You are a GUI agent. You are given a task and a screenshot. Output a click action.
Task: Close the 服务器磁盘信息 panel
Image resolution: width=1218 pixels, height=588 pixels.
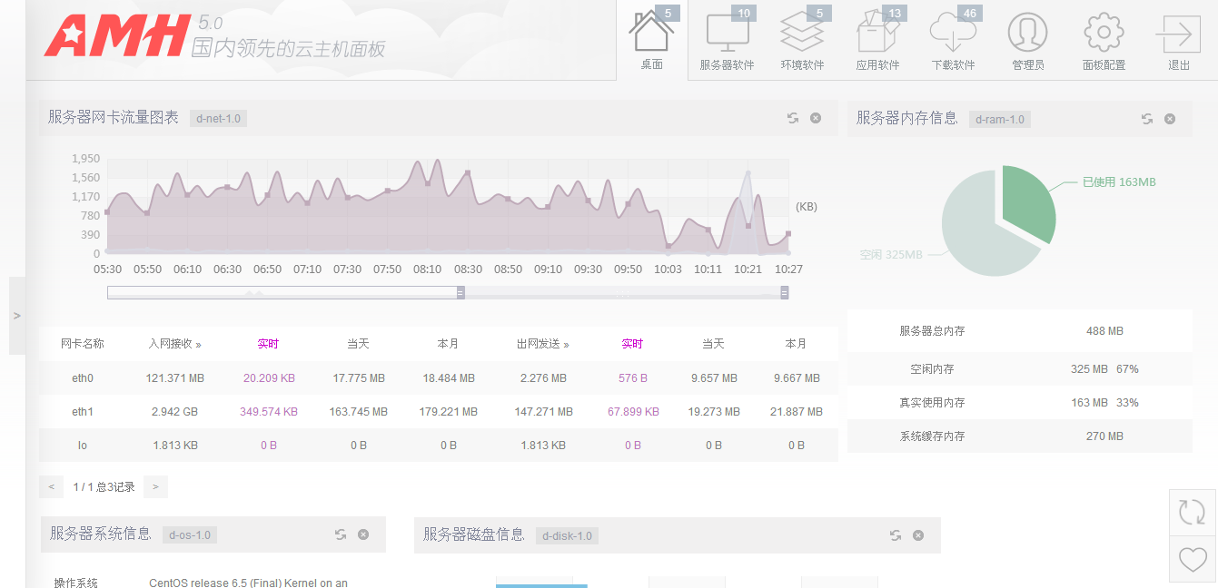(x=918, y=535)
